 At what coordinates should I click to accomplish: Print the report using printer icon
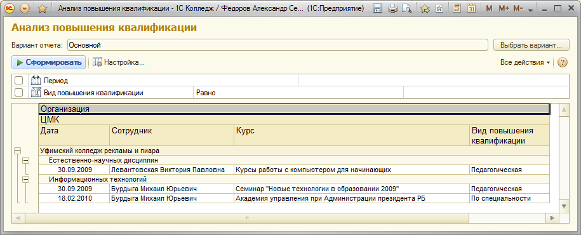pos(392,8)
